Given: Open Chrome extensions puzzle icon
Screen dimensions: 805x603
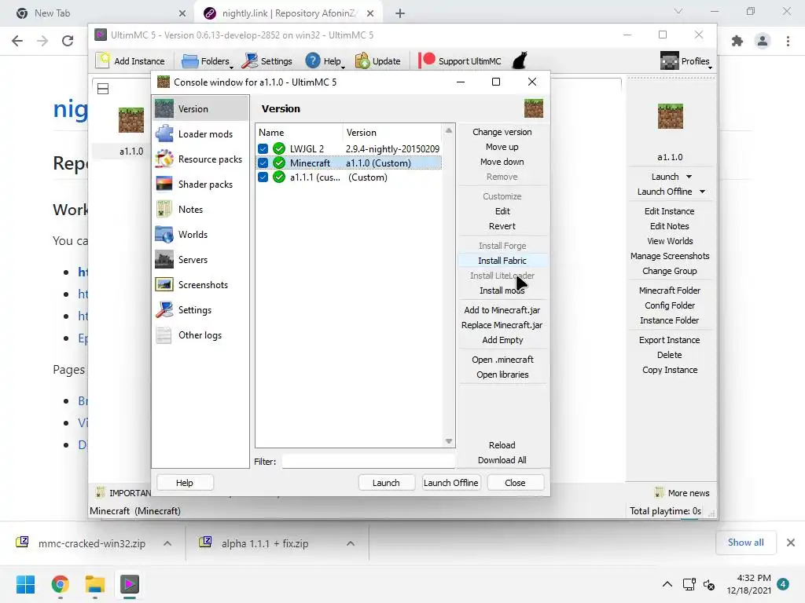Looking at the screenshot, I should click(x=737, y=41).
